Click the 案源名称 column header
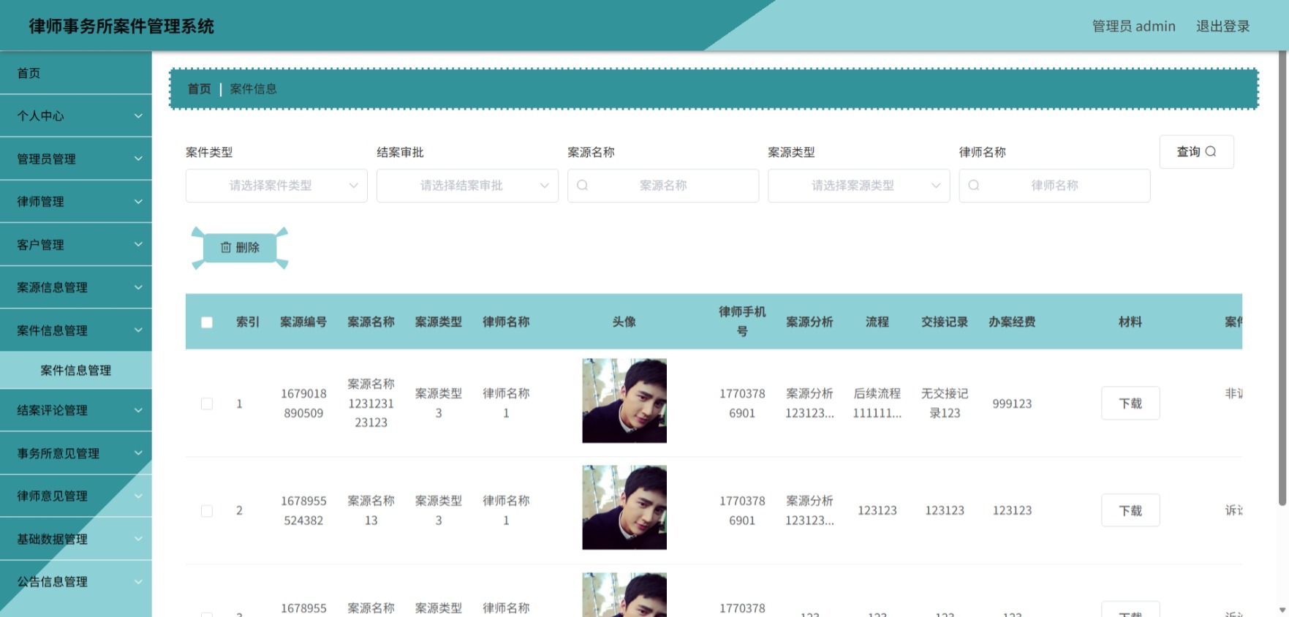This screenshot has width=1289, height=617. click(x=371, y=322)
